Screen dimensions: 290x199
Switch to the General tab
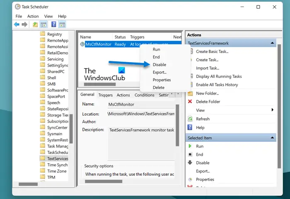tap(87, 95)
